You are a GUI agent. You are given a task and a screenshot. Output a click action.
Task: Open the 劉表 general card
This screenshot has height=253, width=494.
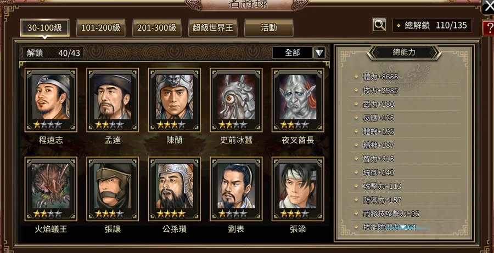236,189
